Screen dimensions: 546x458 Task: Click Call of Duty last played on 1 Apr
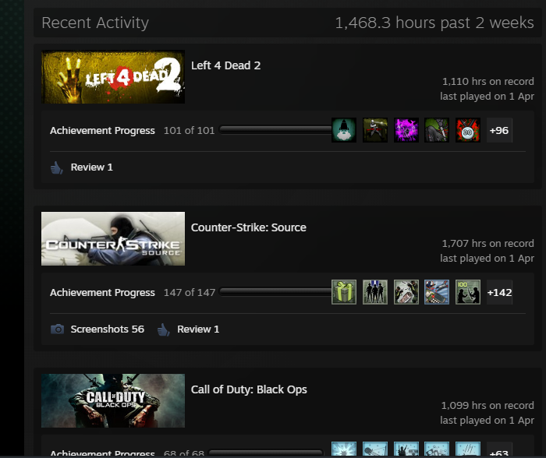pyautogui.click(x=487, y=421)
